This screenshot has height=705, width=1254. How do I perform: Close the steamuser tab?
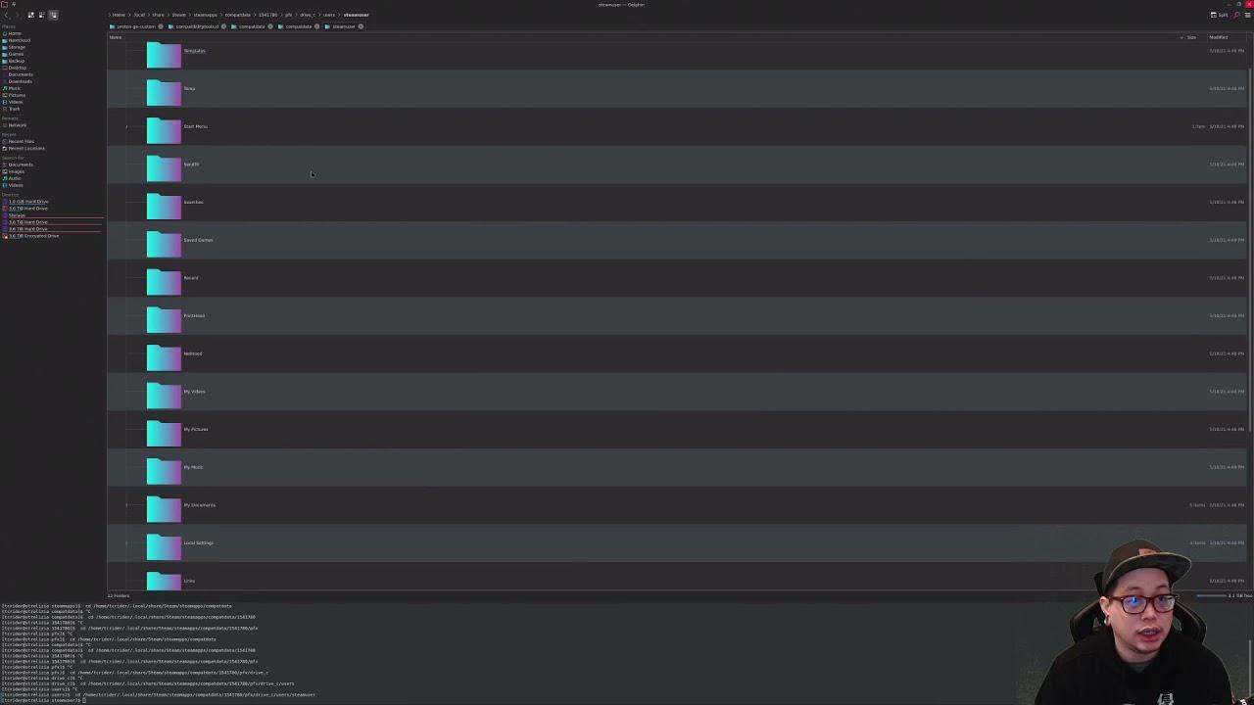(361, 26)
